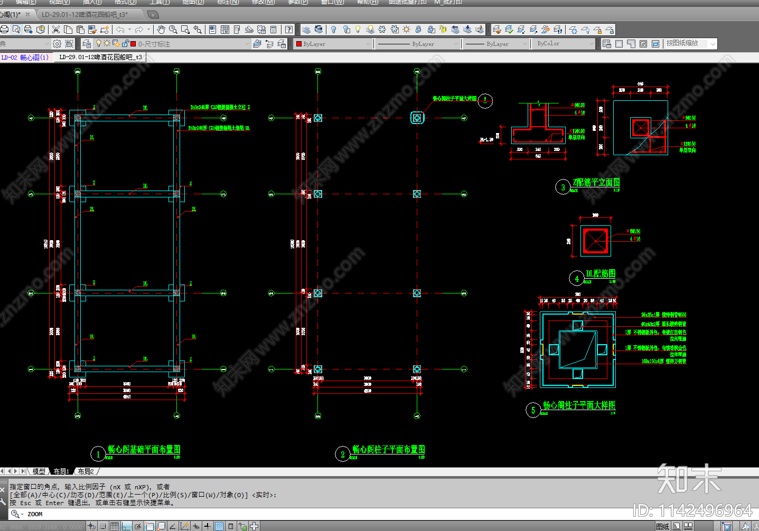Viewport: 759px width, 531px height.
Task: Select the Pan hand tool
Action: tap(161, 30)
